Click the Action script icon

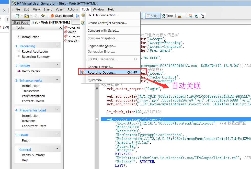pos(66,32)
